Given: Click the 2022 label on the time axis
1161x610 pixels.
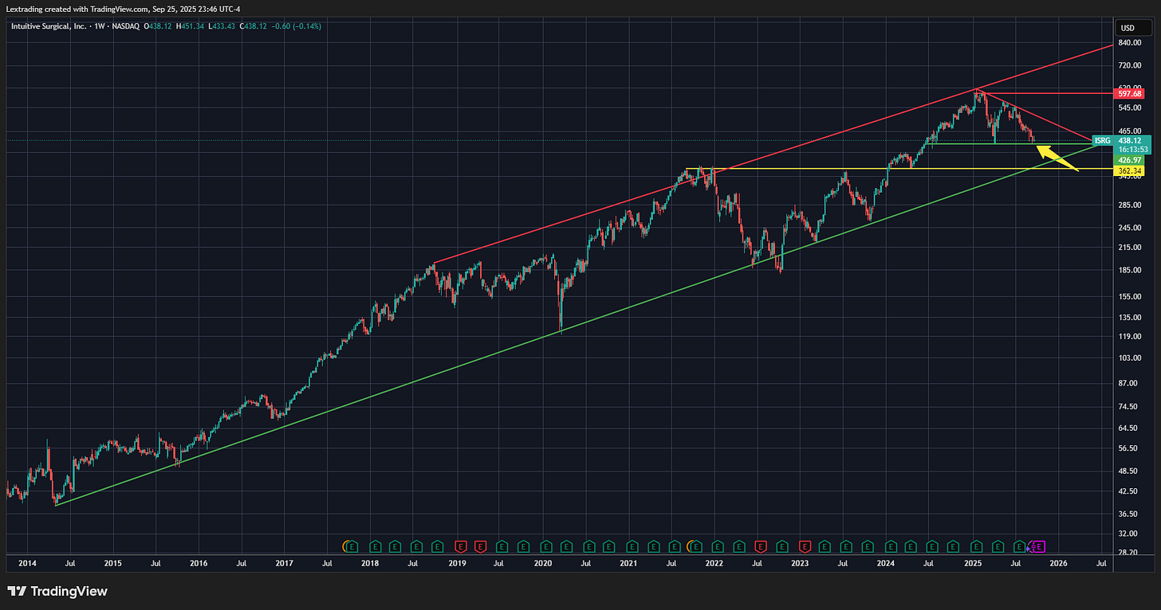Looking at the screenshot, I should tap(713, 563).
